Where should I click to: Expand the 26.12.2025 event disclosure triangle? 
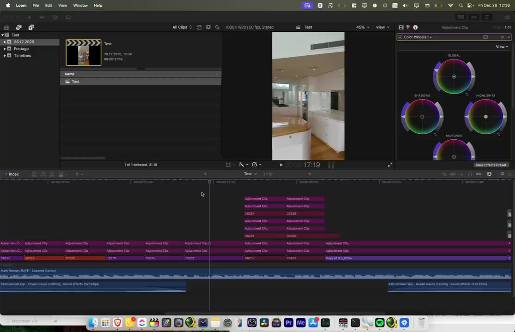(x=5, y=42)
